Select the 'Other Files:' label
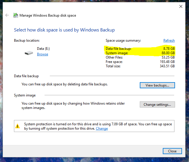This screenshot has width=189, height=162. [x=114, y=57]
